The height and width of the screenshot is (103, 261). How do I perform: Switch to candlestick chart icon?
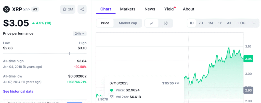166,23
